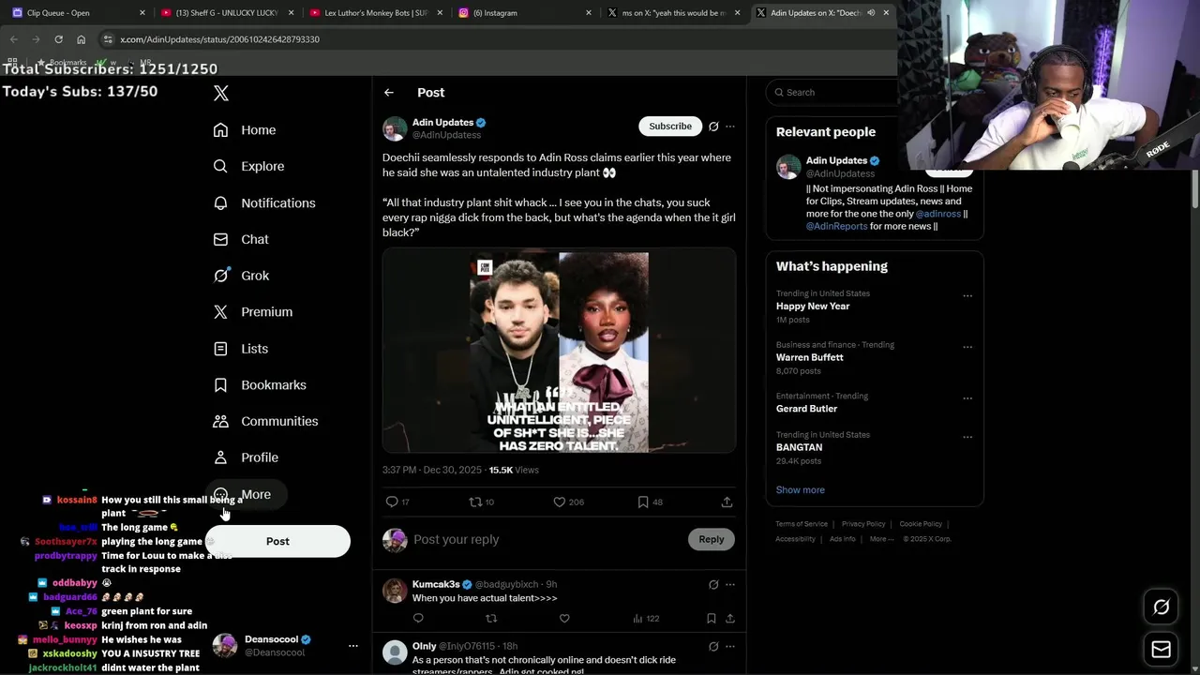Click the large Post button
Viewport: 1200px width, 675px height.
tap(277, 541)
